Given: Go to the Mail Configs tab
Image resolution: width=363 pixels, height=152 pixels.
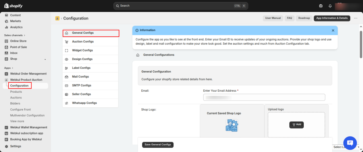Looking at the screenshot, I should 90,77.
